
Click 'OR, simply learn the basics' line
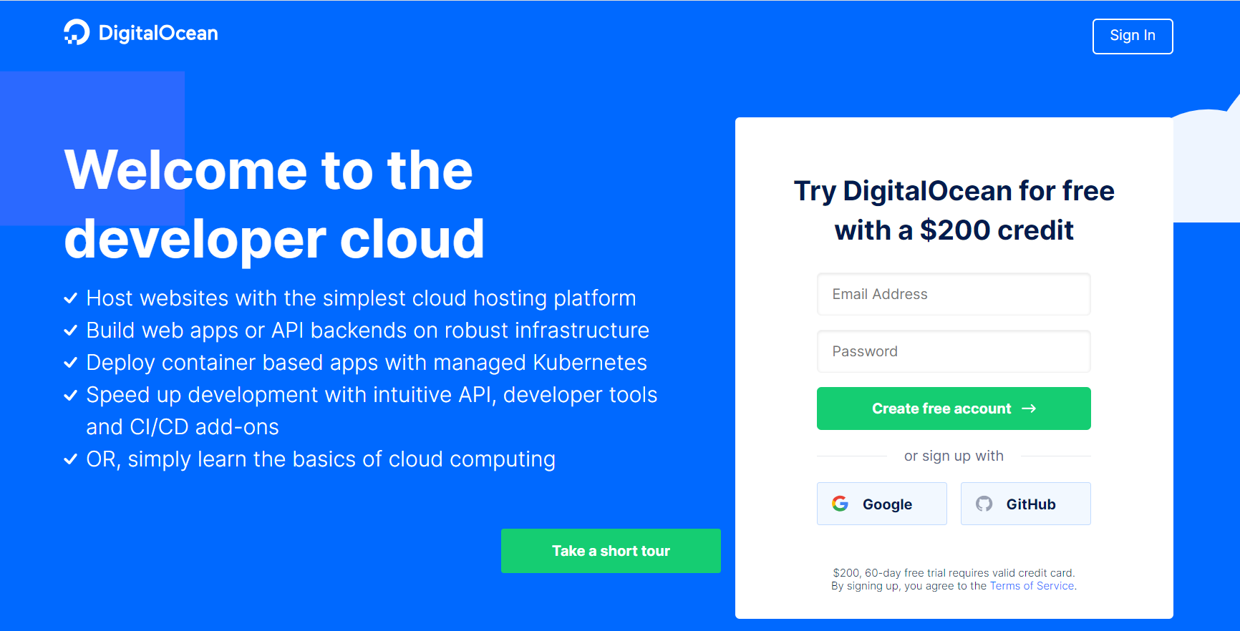click(x=321, y=459)
